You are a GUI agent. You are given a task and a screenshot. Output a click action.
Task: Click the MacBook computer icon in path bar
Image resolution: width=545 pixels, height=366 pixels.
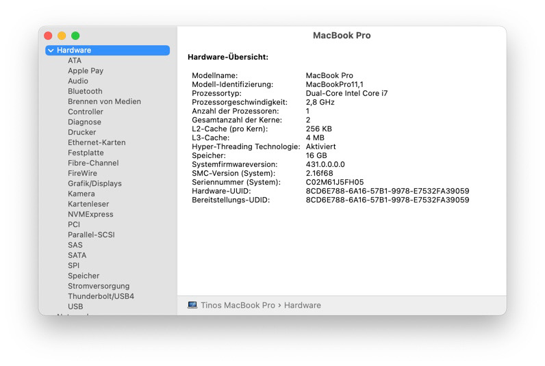(192, 305)
